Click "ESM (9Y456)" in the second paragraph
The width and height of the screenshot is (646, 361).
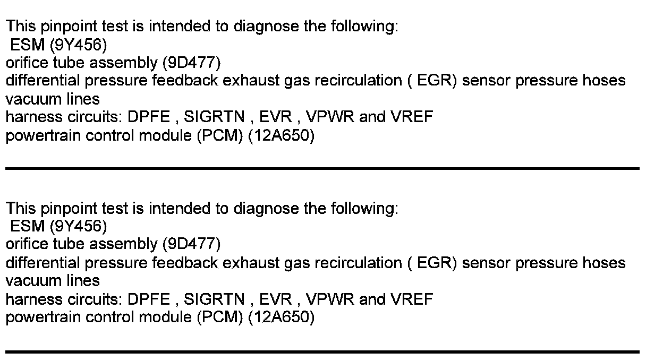point(58,227)
